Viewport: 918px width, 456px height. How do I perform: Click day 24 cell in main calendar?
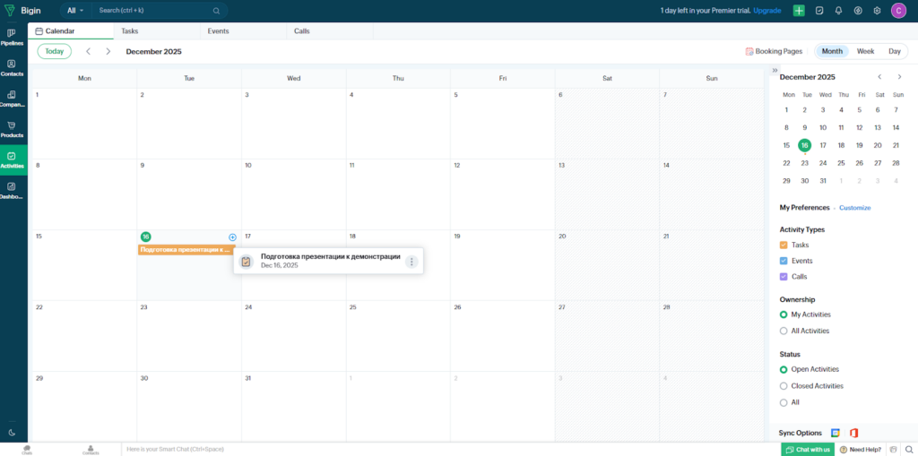293,336
